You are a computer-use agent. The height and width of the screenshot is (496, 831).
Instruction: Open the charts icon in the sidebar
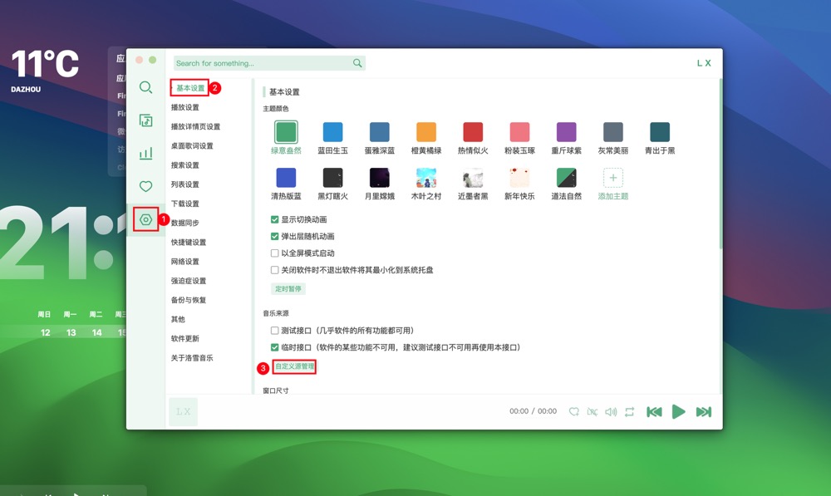coord(145,153)
